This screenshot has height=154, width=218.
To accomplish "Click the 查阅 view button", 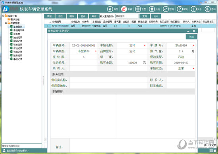I will coord(83,16).
